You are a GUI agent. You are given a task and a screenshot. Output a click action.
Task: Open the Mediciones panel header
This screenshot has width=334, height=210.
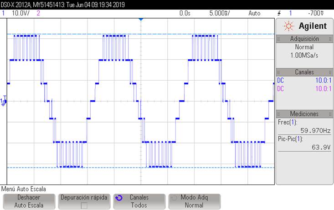tap(304, 113)
